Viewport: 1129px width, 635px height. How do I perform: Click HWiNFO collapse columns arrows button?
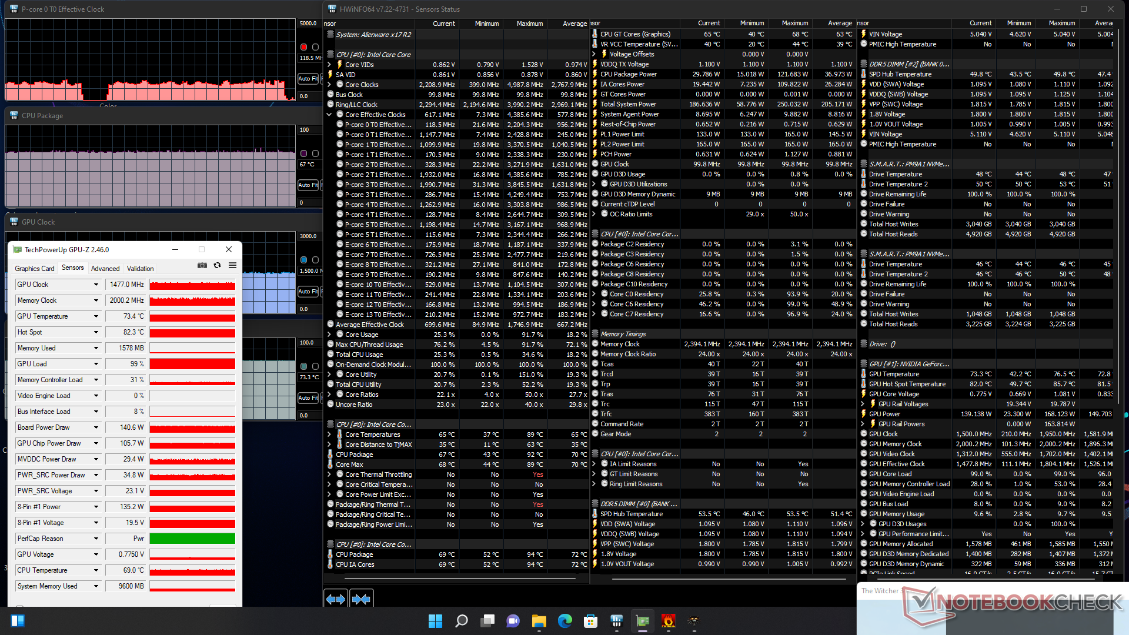point(361,599)
